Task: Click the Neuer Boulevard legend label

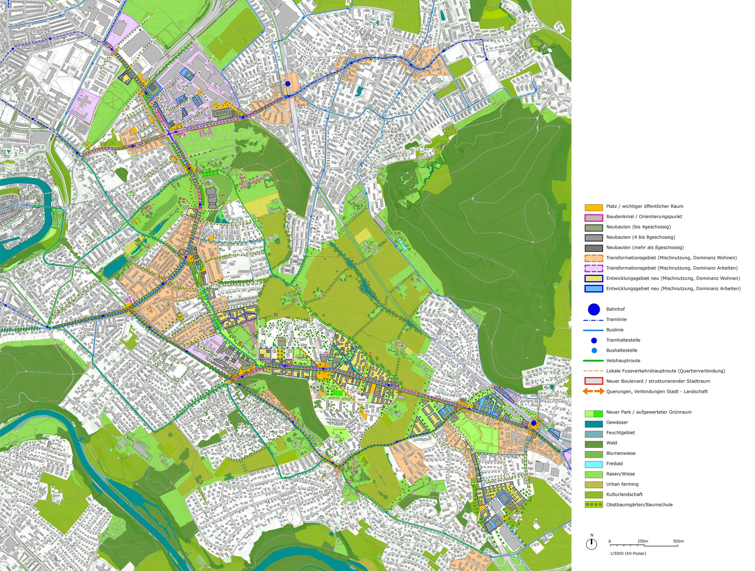Action: tap(657, 381)
